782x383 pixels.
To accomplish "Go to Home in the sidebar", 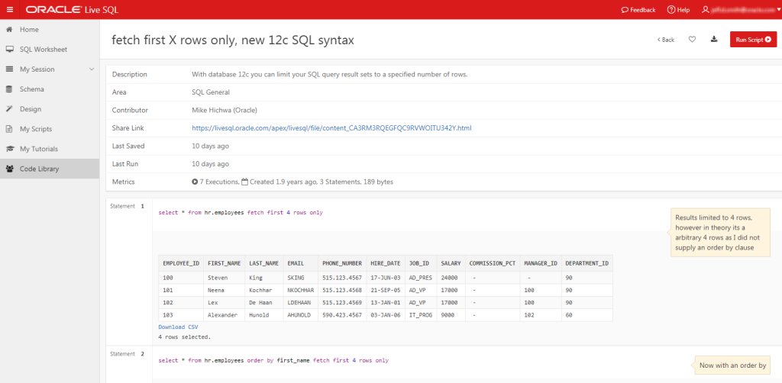I will point(50,30).
